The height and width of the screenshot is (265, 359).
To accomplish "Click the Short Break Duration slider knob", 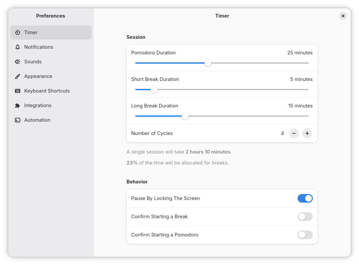I will pyautogui.click(x=154, y=90).
